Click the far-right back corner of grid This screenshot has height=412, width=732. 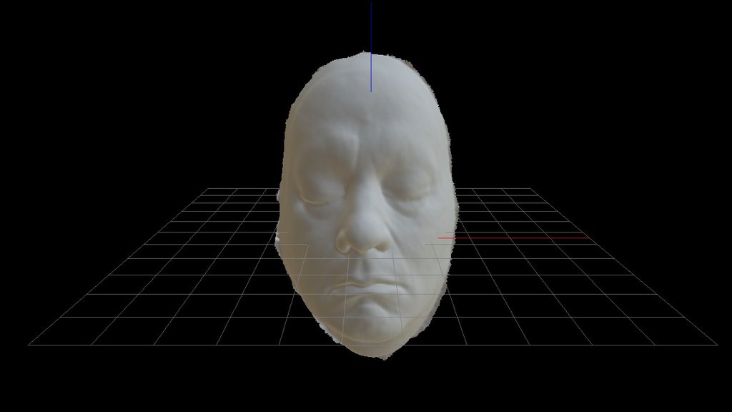pyautogui.click(x=530, y=189)
